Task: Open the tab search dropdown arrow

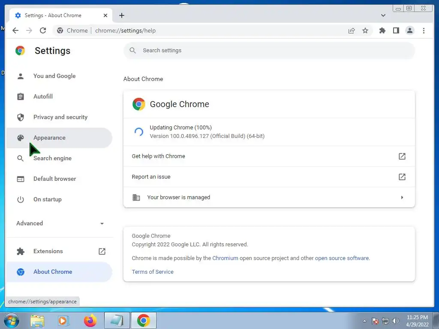Action: (383, 15)
